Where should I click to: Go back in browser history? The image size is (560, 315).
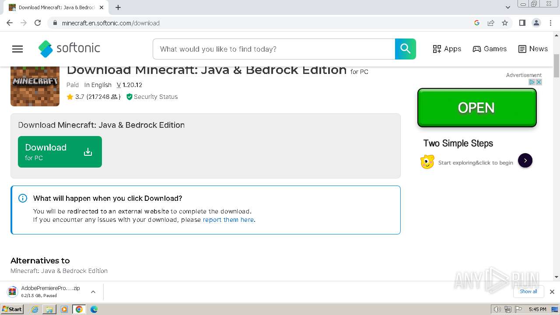tap(10, 23)
